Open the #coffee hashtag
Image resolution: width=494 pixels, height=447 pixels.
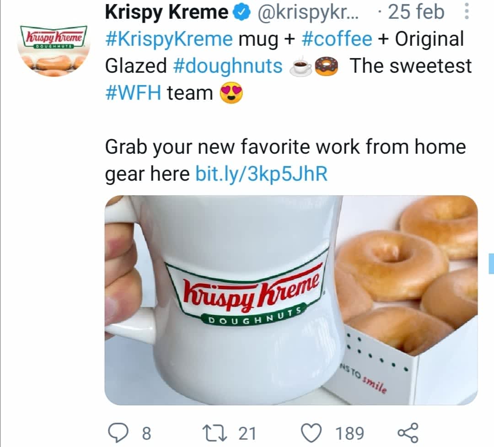point(337,39)
